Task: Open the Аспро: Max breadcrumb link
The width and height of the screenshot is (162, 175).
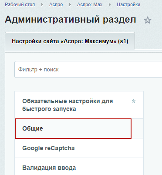Action: coord(90,5)
